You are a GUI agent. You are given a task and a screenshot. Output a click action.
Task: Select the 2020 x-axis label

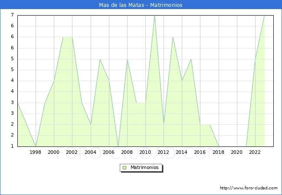point(237,152)
